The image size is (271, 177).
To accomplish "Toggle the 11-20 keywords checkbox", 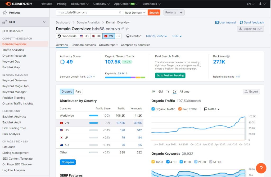I will pyautogui.click(x=181, y=162).
